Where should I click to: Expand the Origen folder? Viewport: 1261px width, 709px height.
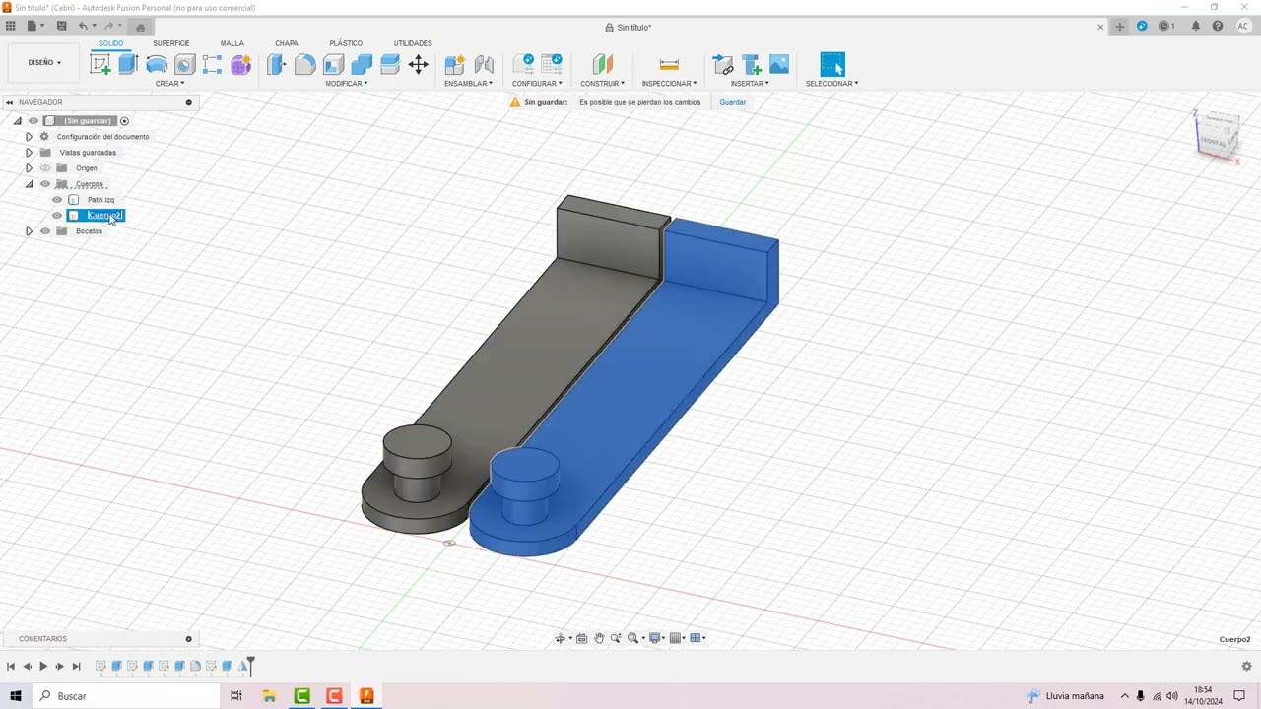[29, 168]
